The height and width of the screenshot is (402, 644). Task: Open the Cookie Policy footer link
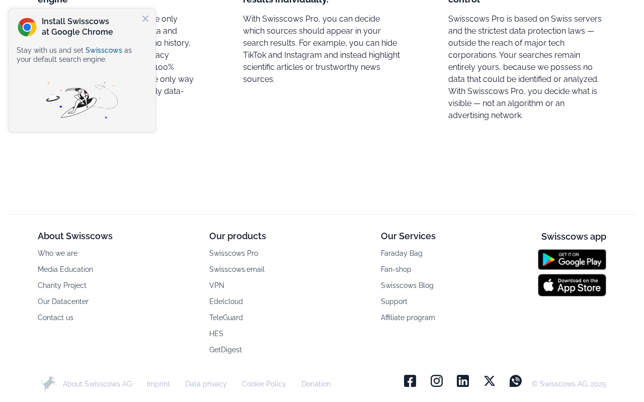click(x=264, y=384)
